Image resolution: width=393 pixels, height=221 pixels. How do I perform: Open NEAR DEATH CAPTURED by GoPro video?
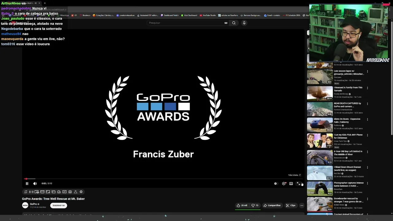[x=348, y=105]
